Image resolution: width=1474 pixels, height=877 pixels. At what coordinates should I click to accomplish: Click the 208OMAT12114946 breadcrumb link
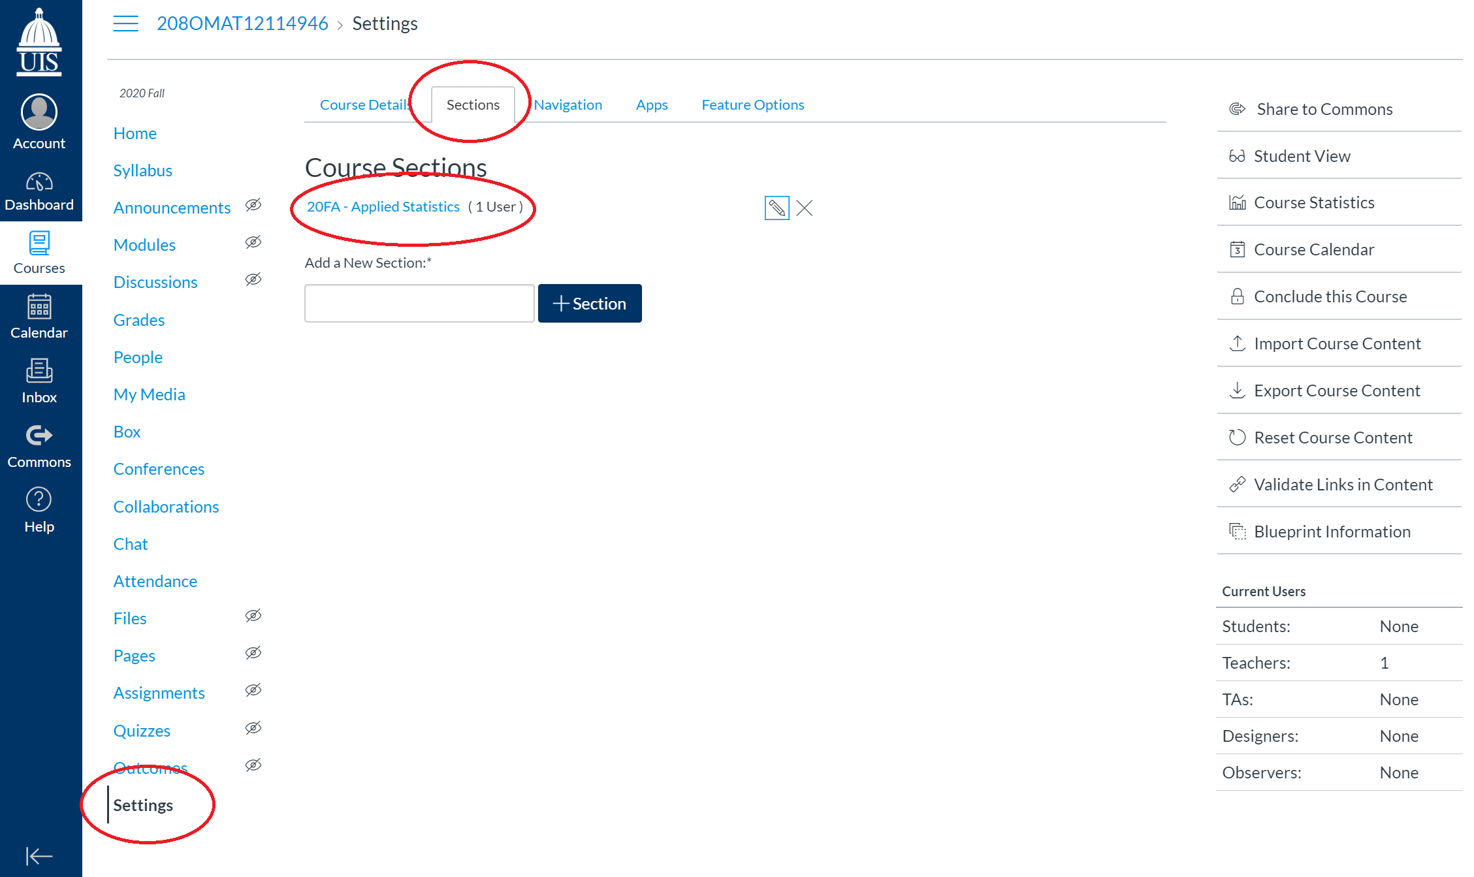pos(242,24)
